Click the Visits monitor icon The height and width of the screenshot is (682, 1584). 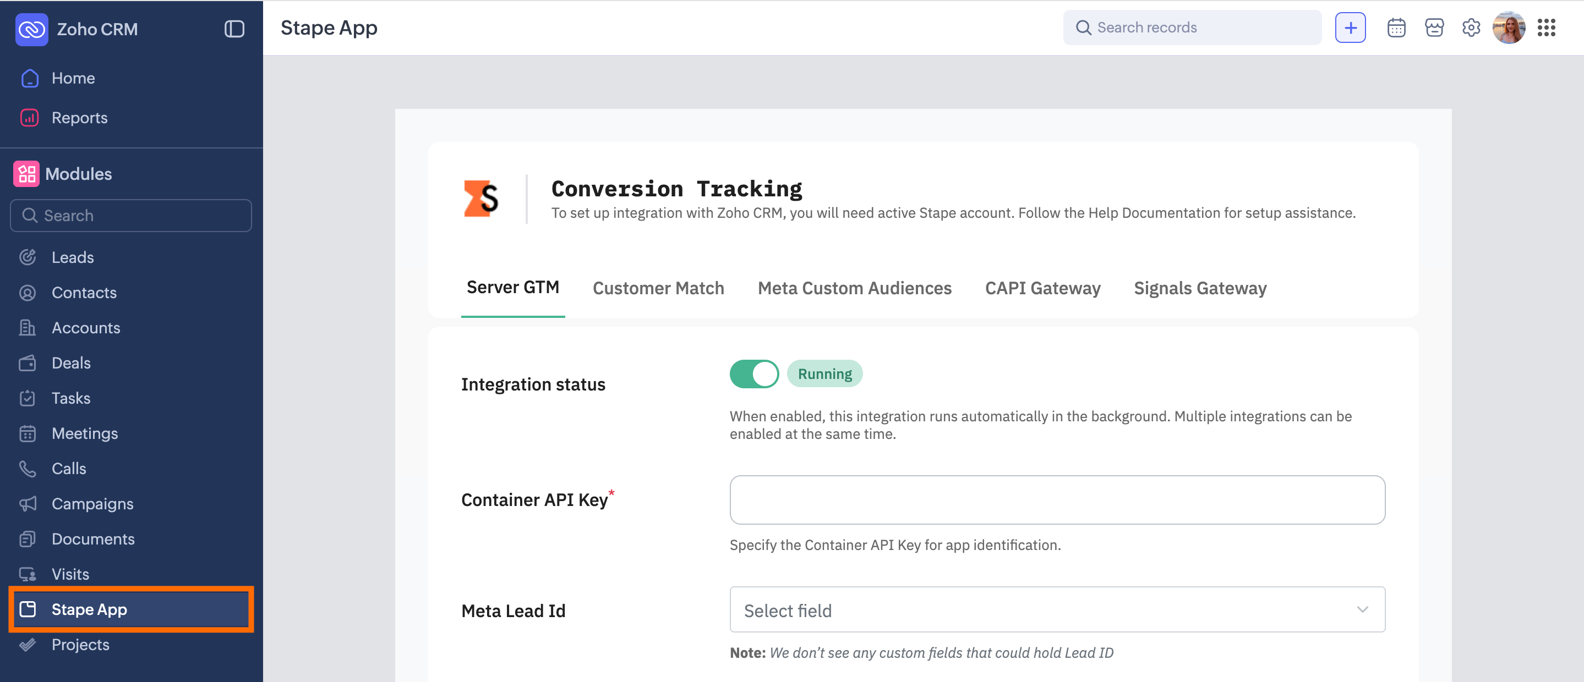click(x=28, y=574)
